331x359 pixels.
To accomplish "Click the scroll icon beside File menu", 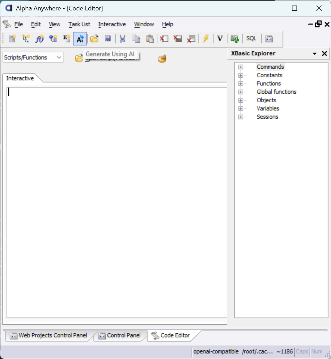I will 7,24.
